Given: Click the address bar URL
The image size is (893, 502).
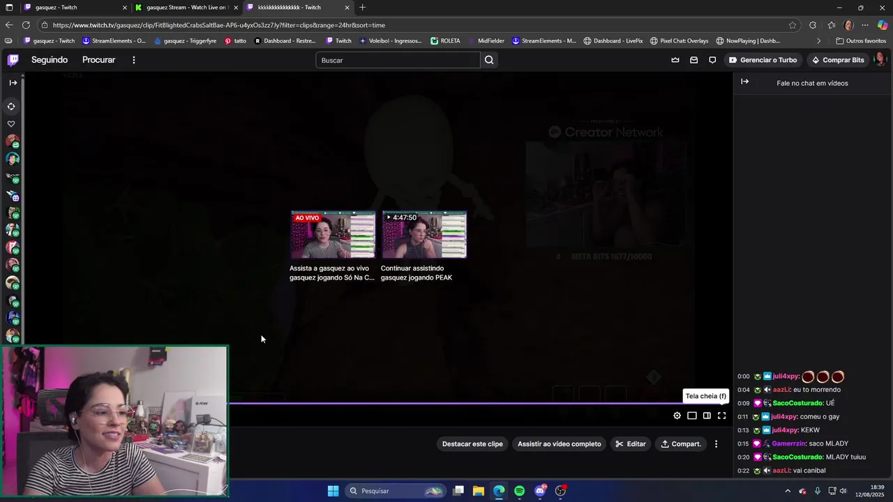Looking at the screenshot, I should [x=219, y=25].
